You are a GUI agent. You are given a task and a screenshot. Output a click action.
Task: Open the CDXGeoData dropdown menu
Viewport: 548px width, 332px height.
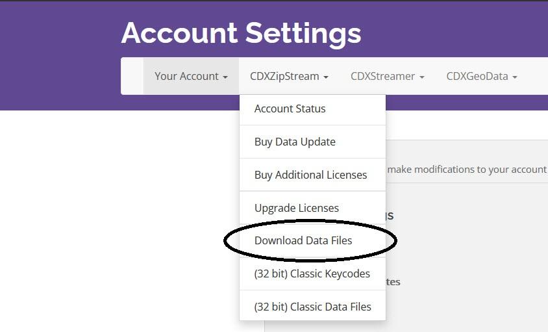pyautogui.click(x=482, y=76)
